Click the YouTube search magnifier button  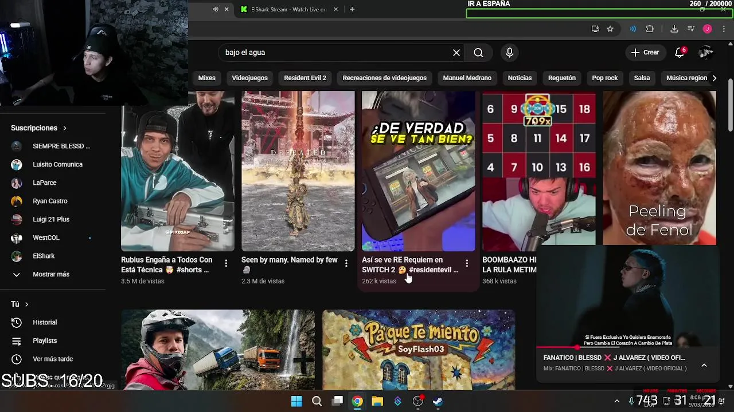pos(478,53)
